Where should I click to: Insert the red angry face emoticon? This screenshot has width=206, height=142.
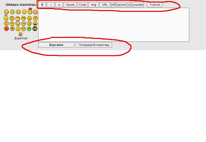pos(6,29)
